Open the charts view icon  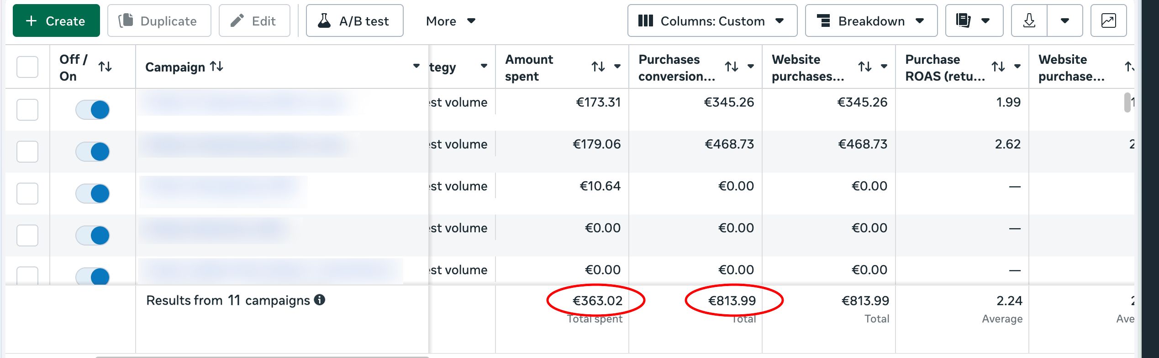coord(1108,21)
